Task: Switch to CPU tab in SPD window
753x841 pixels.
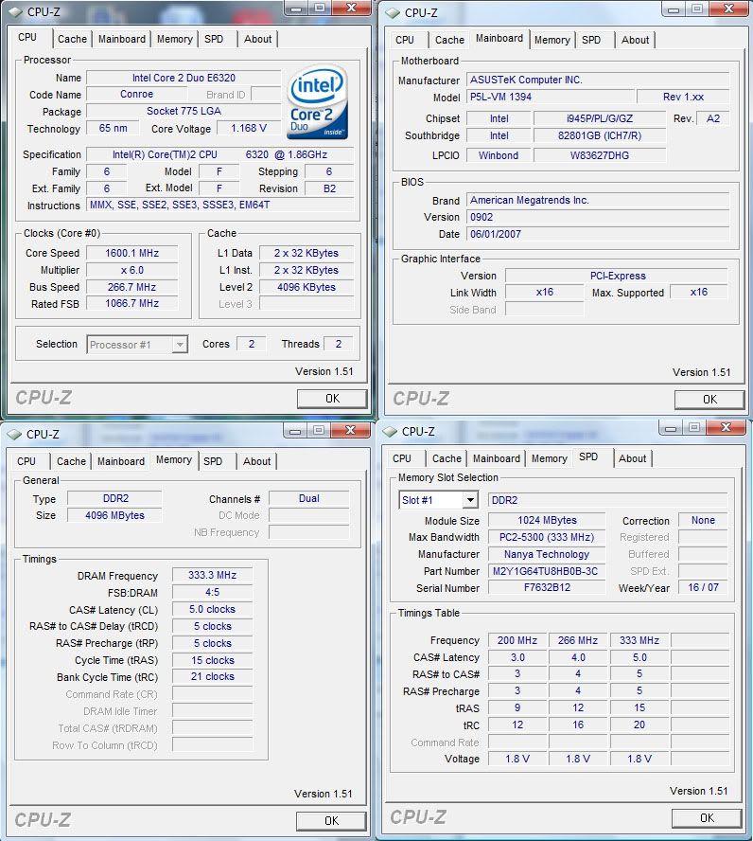Action: click(402, 458)
